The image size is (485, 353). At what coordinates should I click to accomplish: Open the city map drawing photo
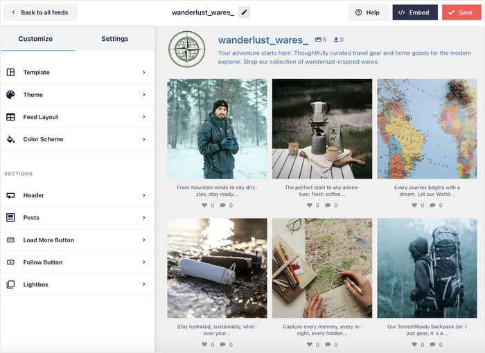322,268
